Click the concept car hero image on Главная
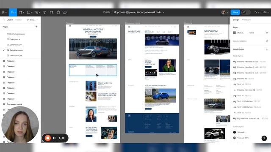The height and width of the screenshot is (152, 271). (x=93, y=49)
